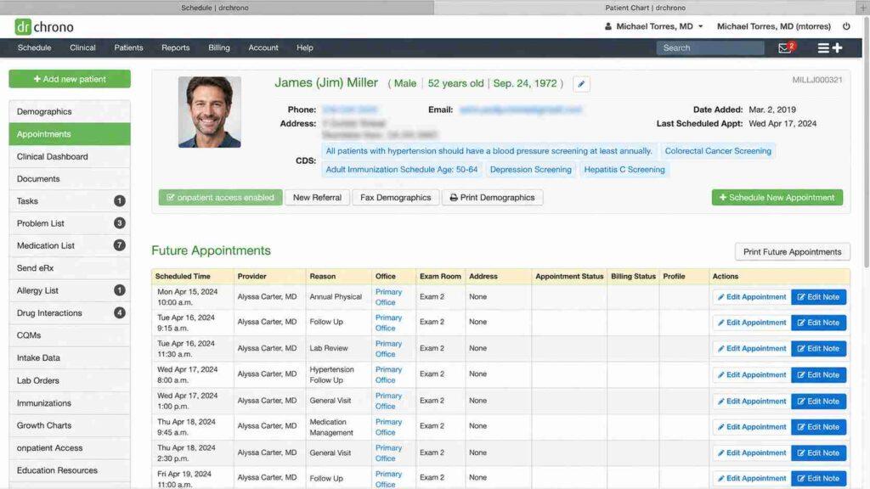The height and width of the screenshot is (489, 870).
Task: Edit note for Hypertension Follow Up appointment
Action: click(818, 374)
